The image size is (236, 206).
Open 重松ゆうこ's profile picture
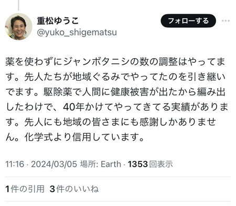pyautogui.click(x=18, y=27)
